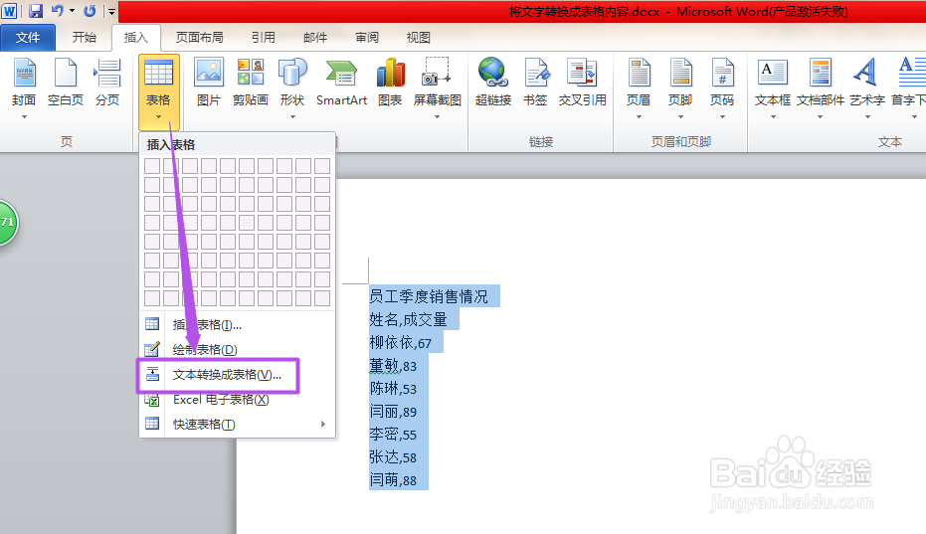Choose Draw Table (绘制表格) menu item
The width and height of the screenshot is (926, 534).
(x=238, y=349)
